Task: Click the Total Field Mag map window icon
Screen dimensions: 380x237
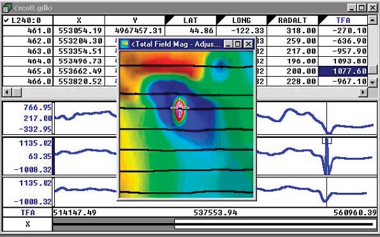Action: point(125,44)
